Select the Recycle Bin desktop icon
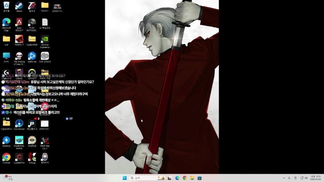 (x=6, y=6)
